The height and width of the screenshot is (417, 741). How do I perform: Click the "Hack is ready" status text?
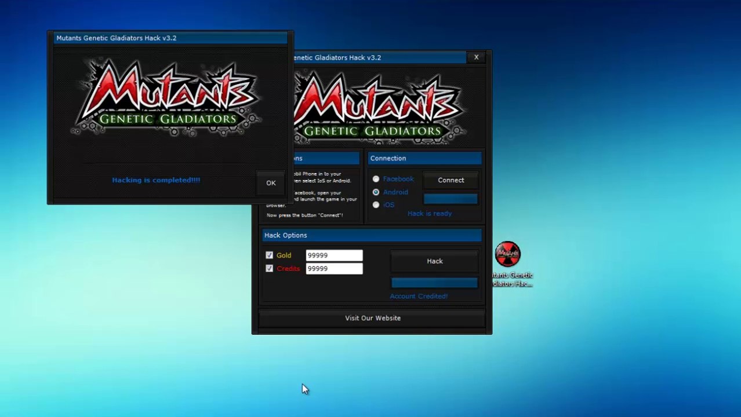click(430, 213)
